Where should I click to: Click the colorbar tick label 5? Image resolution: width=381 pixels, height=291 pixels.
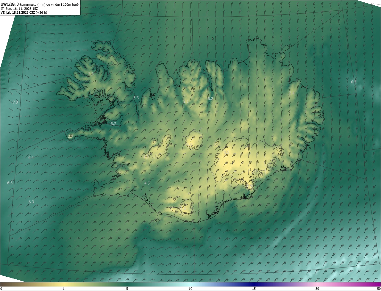point(127,289)
